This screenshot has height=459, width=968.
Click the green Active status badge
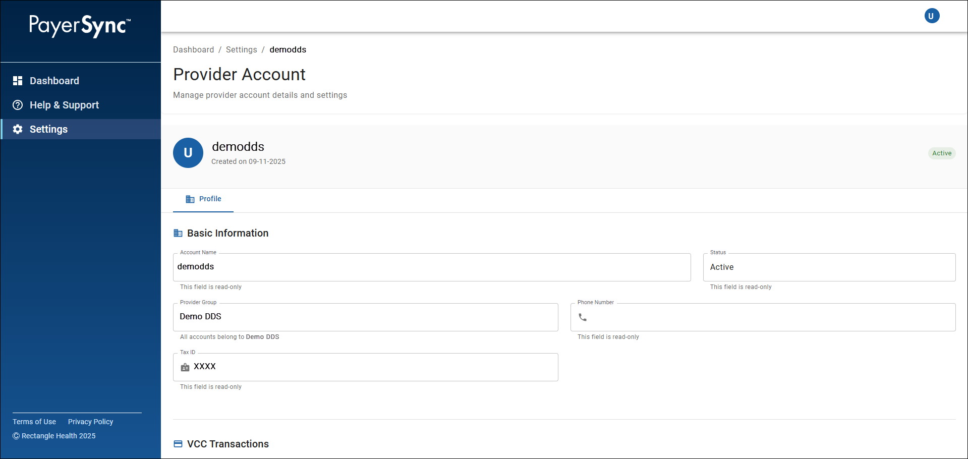[942, 153]
